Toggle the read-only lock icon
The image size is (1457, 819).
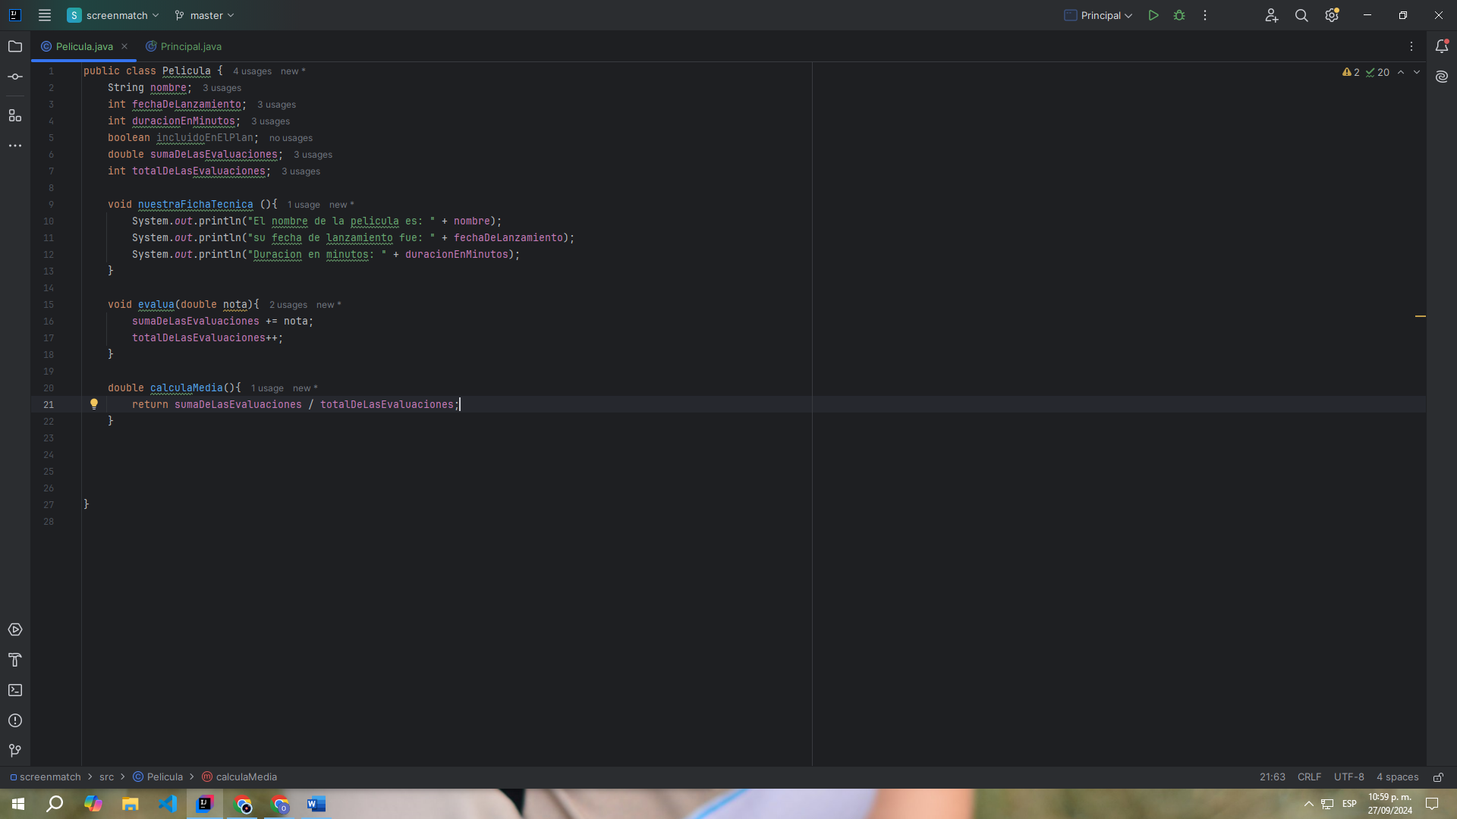(x=1438, y=777)
